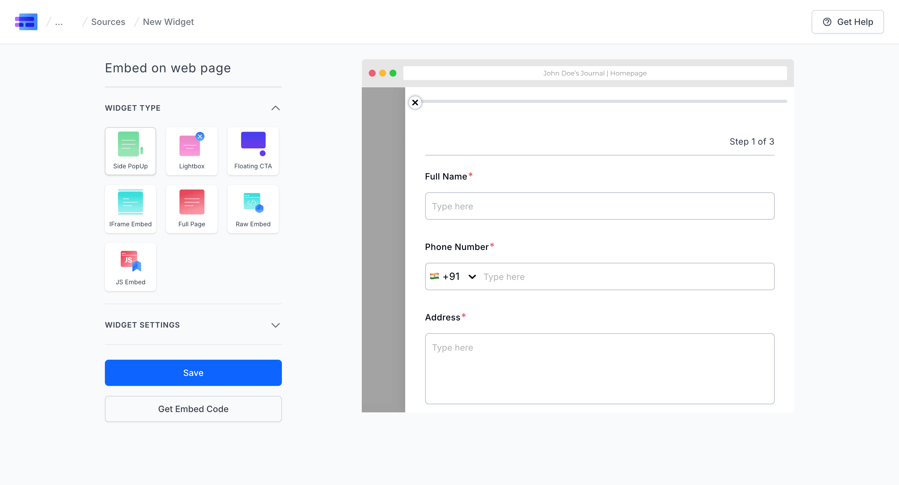Viewport: 899px width, 485px height.
Task: Choose the Lightbox widget type
Action: 192,151
